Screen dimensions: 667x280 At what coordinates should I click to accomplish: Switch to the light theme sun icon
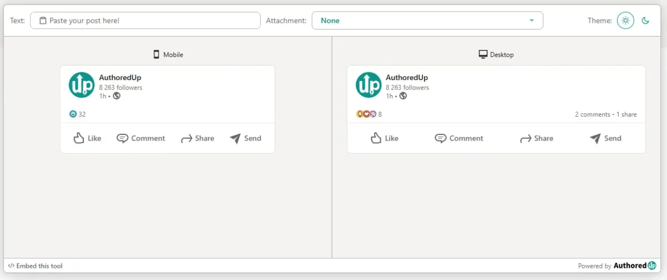point(625,21)
